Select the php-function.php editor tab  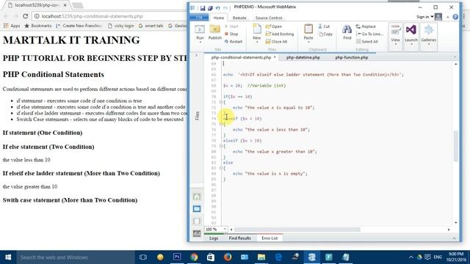(x=351, y=57)
